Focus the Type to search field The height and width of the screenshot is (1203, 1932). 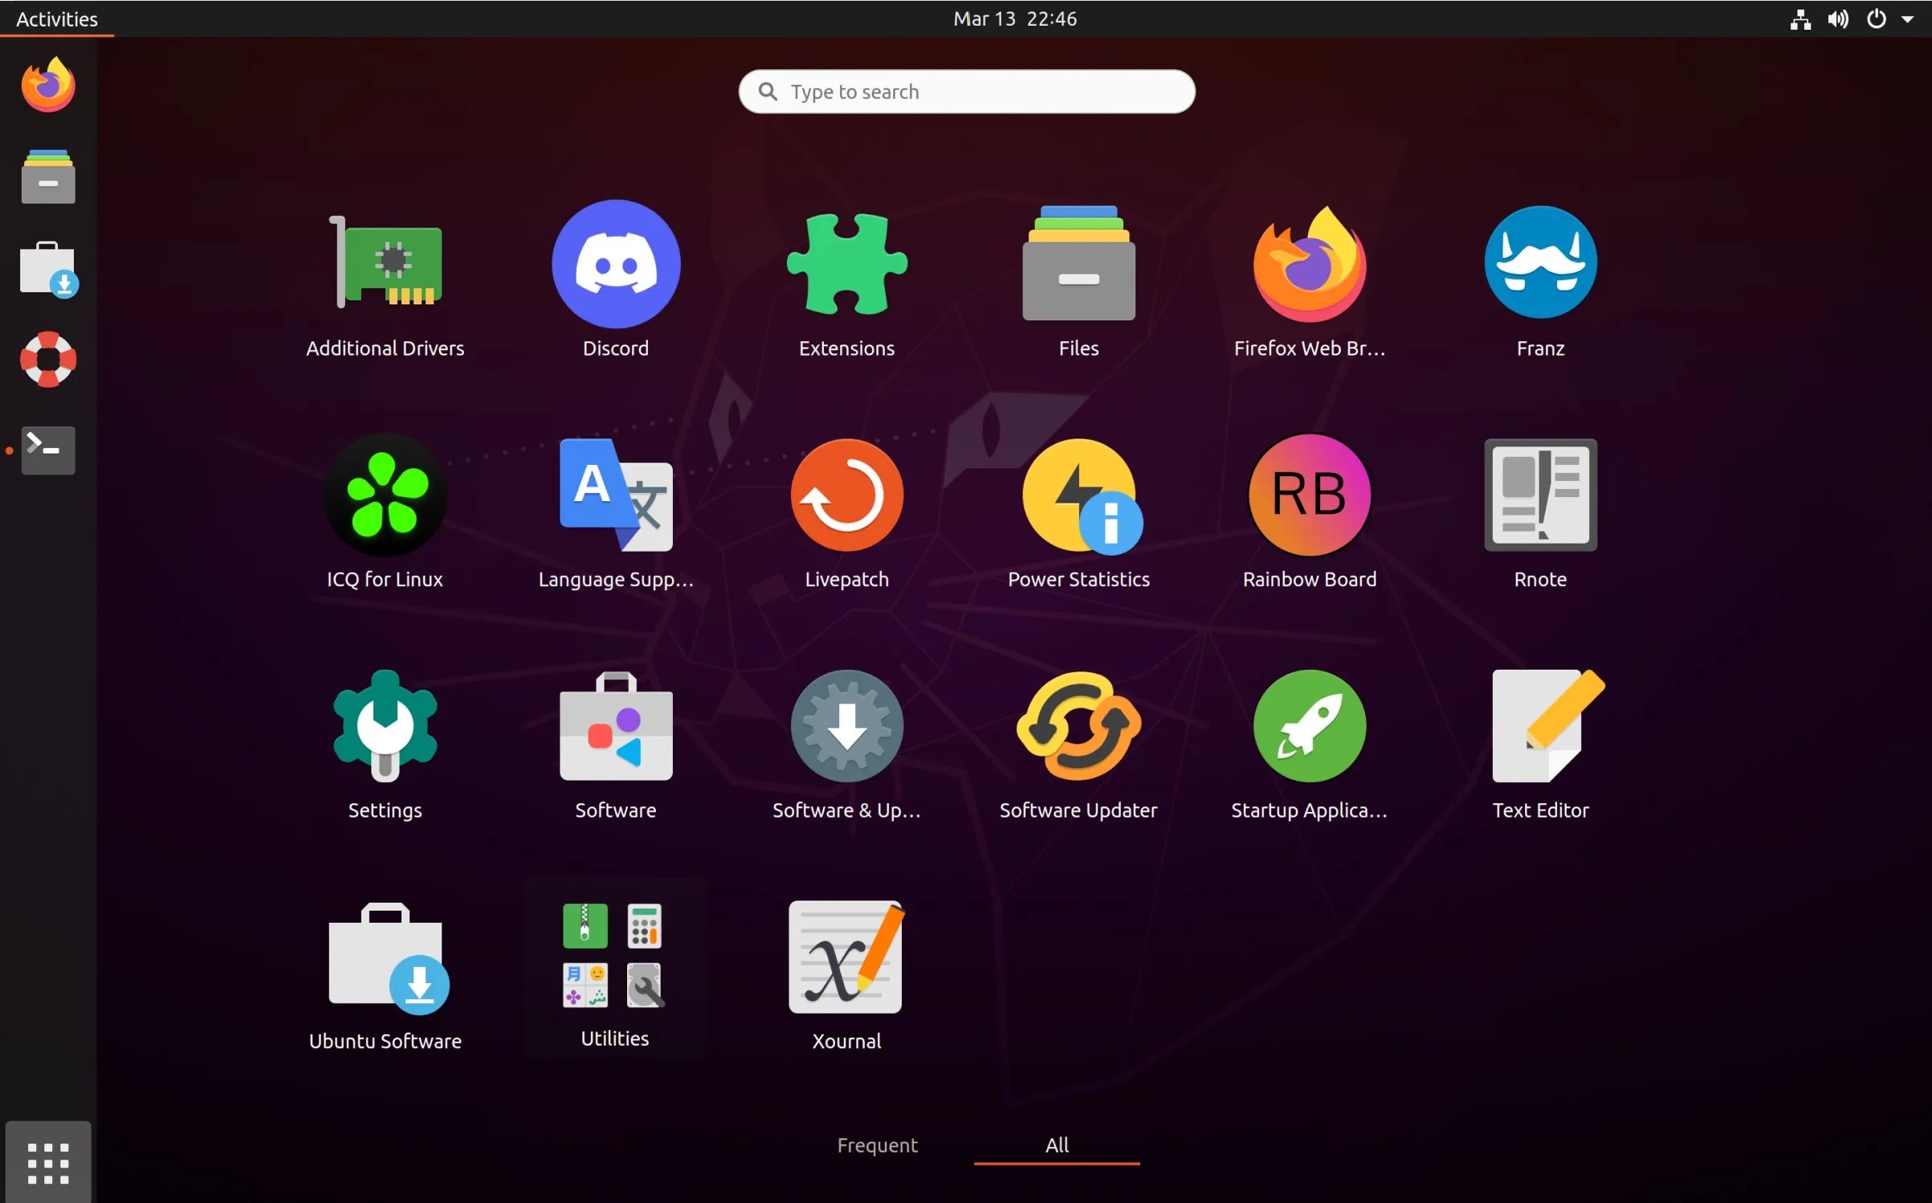(966, 92)
